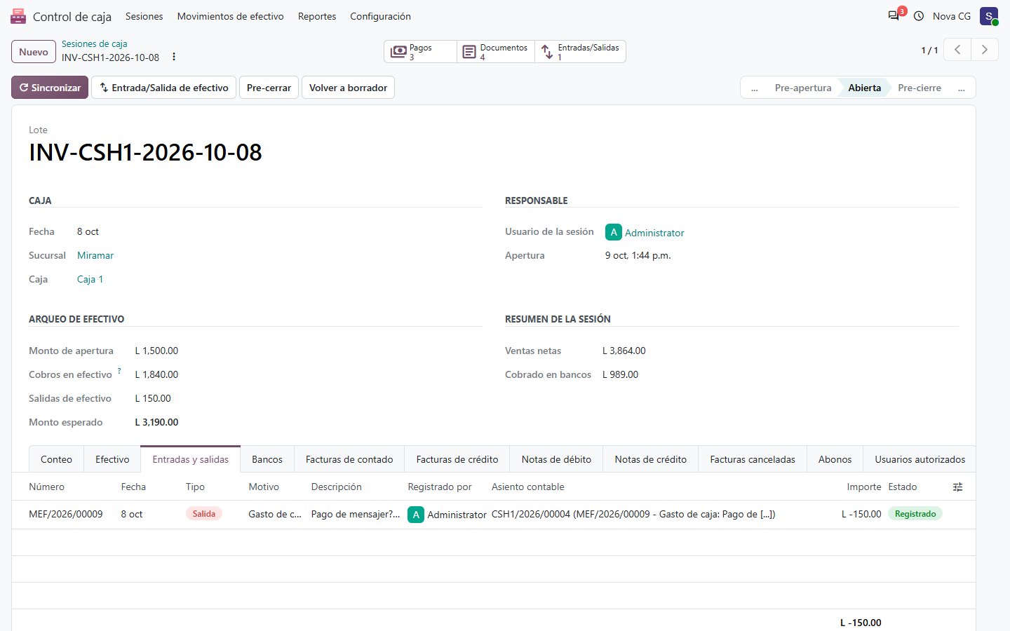This screenshot has height=631, width=1010.
Task: Switch to the Facturas canceladas tab
Action: [x=753, y=459]
